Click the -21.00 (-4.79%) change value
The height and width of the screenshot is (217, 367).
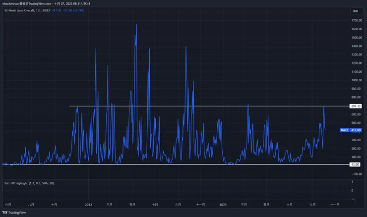73,10
